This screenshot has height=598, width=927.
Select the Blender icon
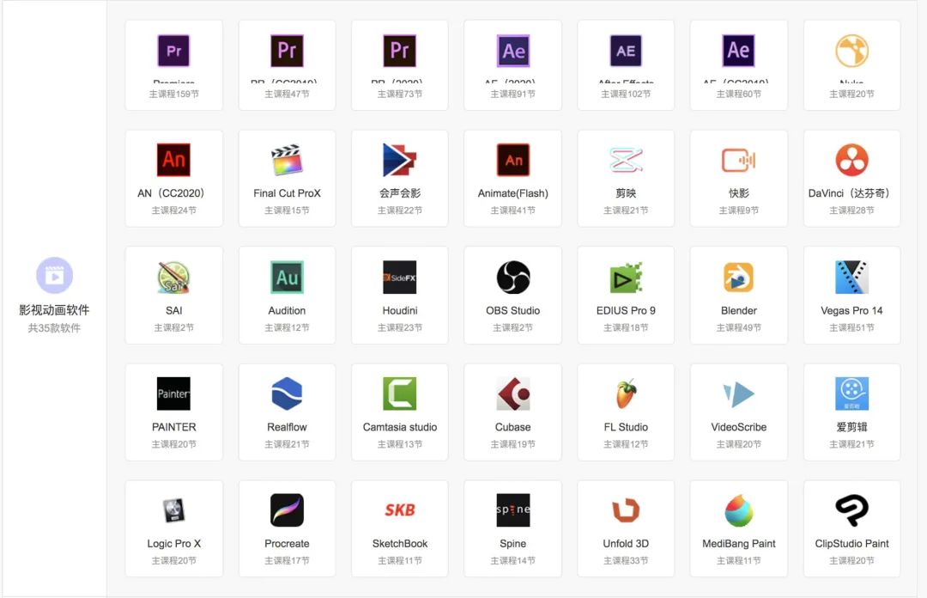click(x=739, y=278)
